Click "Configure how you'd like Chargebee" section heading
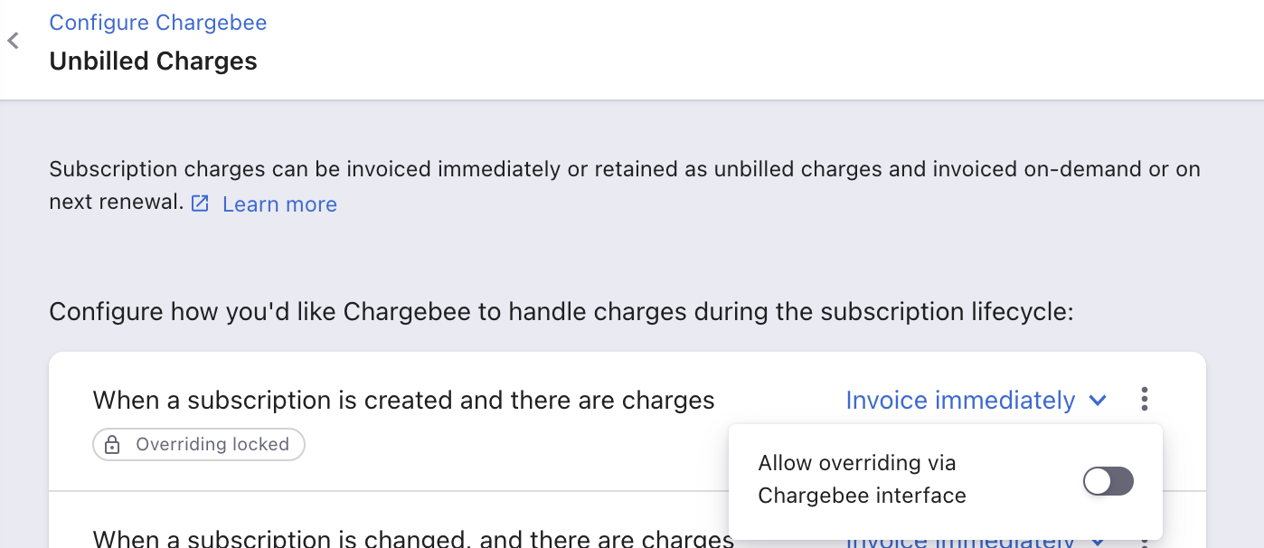1264x548 pixels. (x=561, y=312)
